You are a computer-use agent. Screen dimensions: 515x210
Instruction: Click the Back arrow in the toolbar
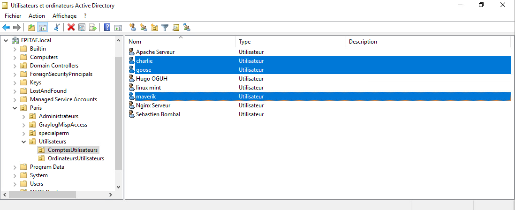(6, 27)
